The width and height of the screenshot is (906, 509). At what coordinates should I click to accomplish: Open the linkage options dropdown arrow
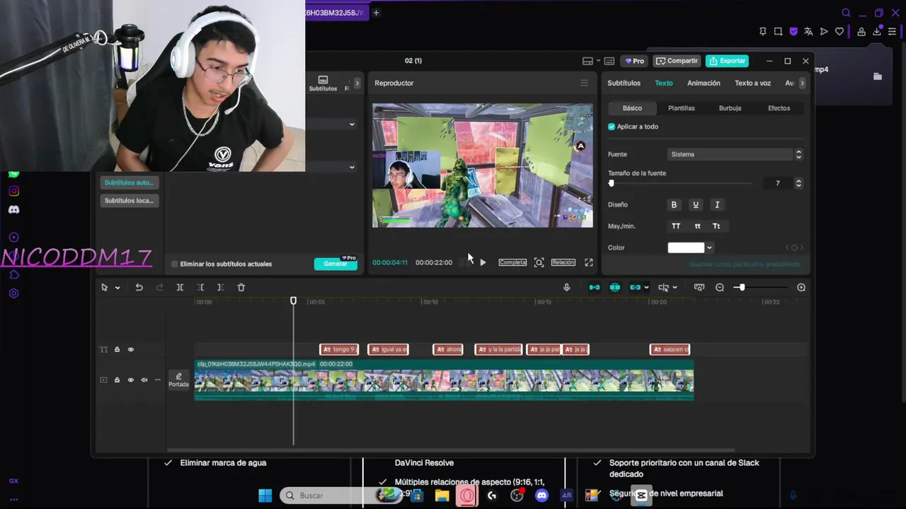[646, 288]
